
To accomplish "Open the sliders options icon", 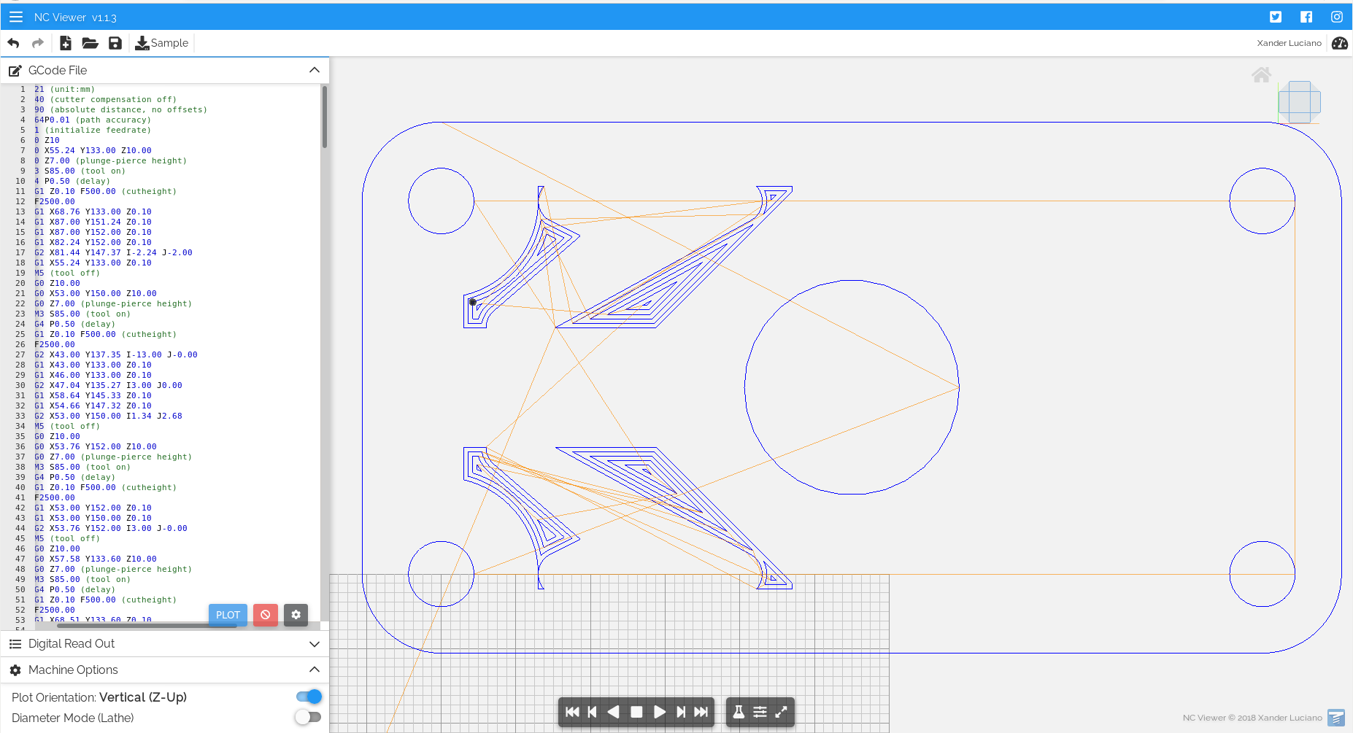I will coord(760,712).
